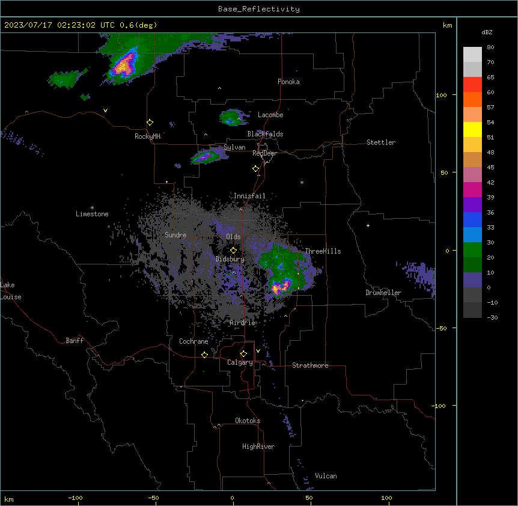The height and width of the screenshot is (506, 518).
Task: Select the light blue swatch between 33 and 30
Action: click(472, 234)
